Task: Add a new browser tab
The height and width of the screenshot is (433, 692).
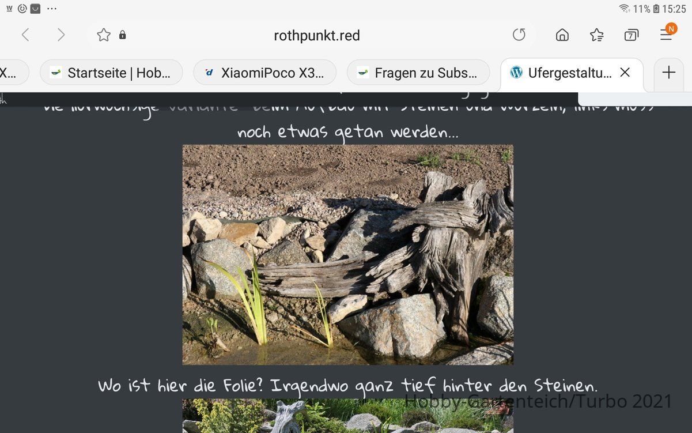Action: (668, 73)
